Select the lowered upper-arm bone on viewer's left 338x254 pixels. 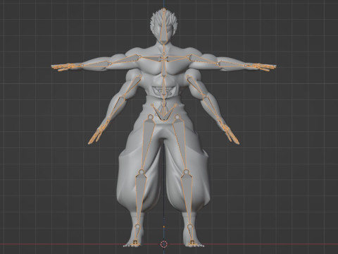tap(132, 87)
